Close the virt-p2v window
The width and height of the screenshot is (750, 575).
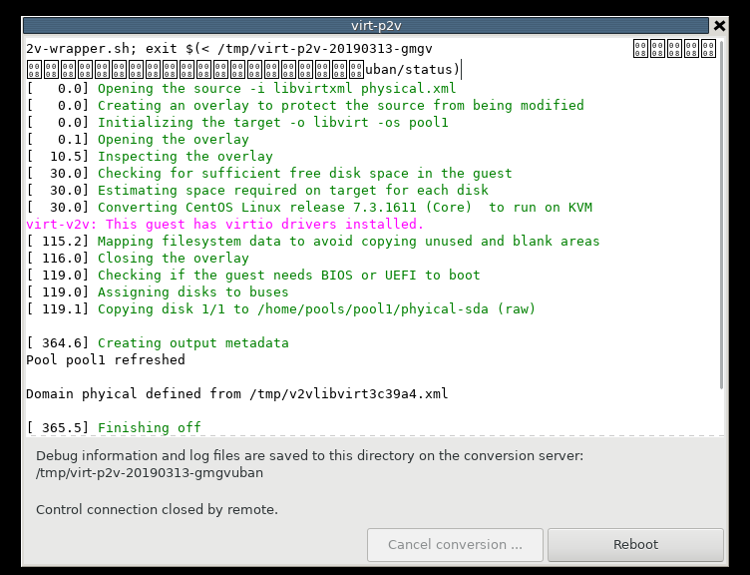point(719,25)
